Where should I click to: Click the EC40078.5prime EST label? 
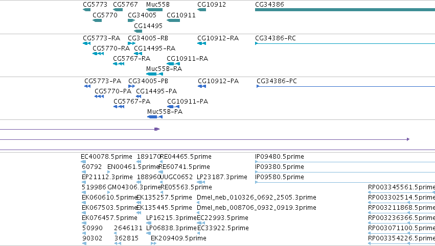pyautogui.click(x=106, y=157)
